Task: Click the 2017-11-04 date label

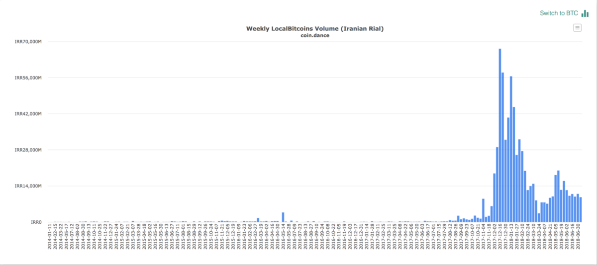Action: (x=483, y=237)
